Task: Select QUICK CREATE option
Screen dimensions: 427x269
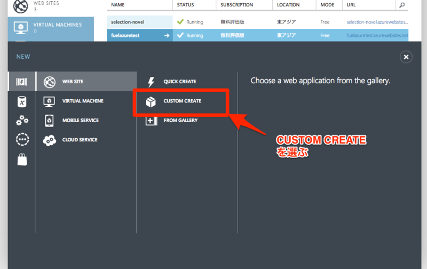Action: pyautogui.click(x=180, y=82)
